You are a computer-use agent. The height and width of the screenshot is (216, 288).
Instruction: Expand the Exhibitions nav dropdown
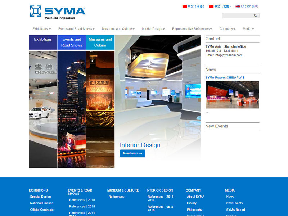click(x=42, y=29)
